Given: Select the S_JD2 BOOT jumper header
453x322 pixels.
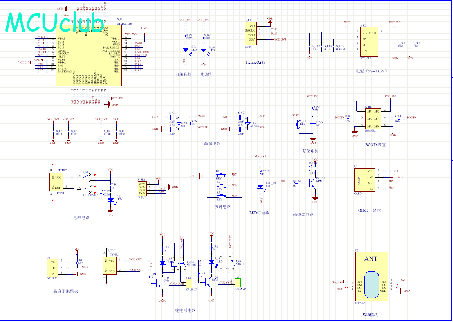Looking at the screenshot, I should pyautogui.click(x=373, y=119).
